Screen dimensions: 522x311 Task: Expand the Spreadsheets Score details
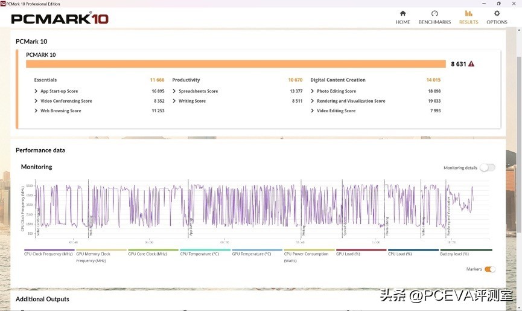coord(174,91)
